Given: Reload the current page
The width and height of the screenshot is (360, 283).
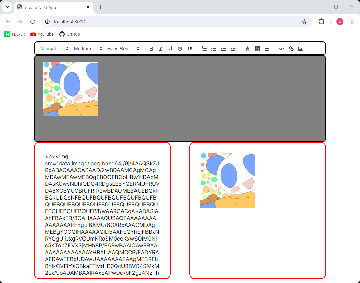Looking at the screenshot, I should tap(33, 22).
